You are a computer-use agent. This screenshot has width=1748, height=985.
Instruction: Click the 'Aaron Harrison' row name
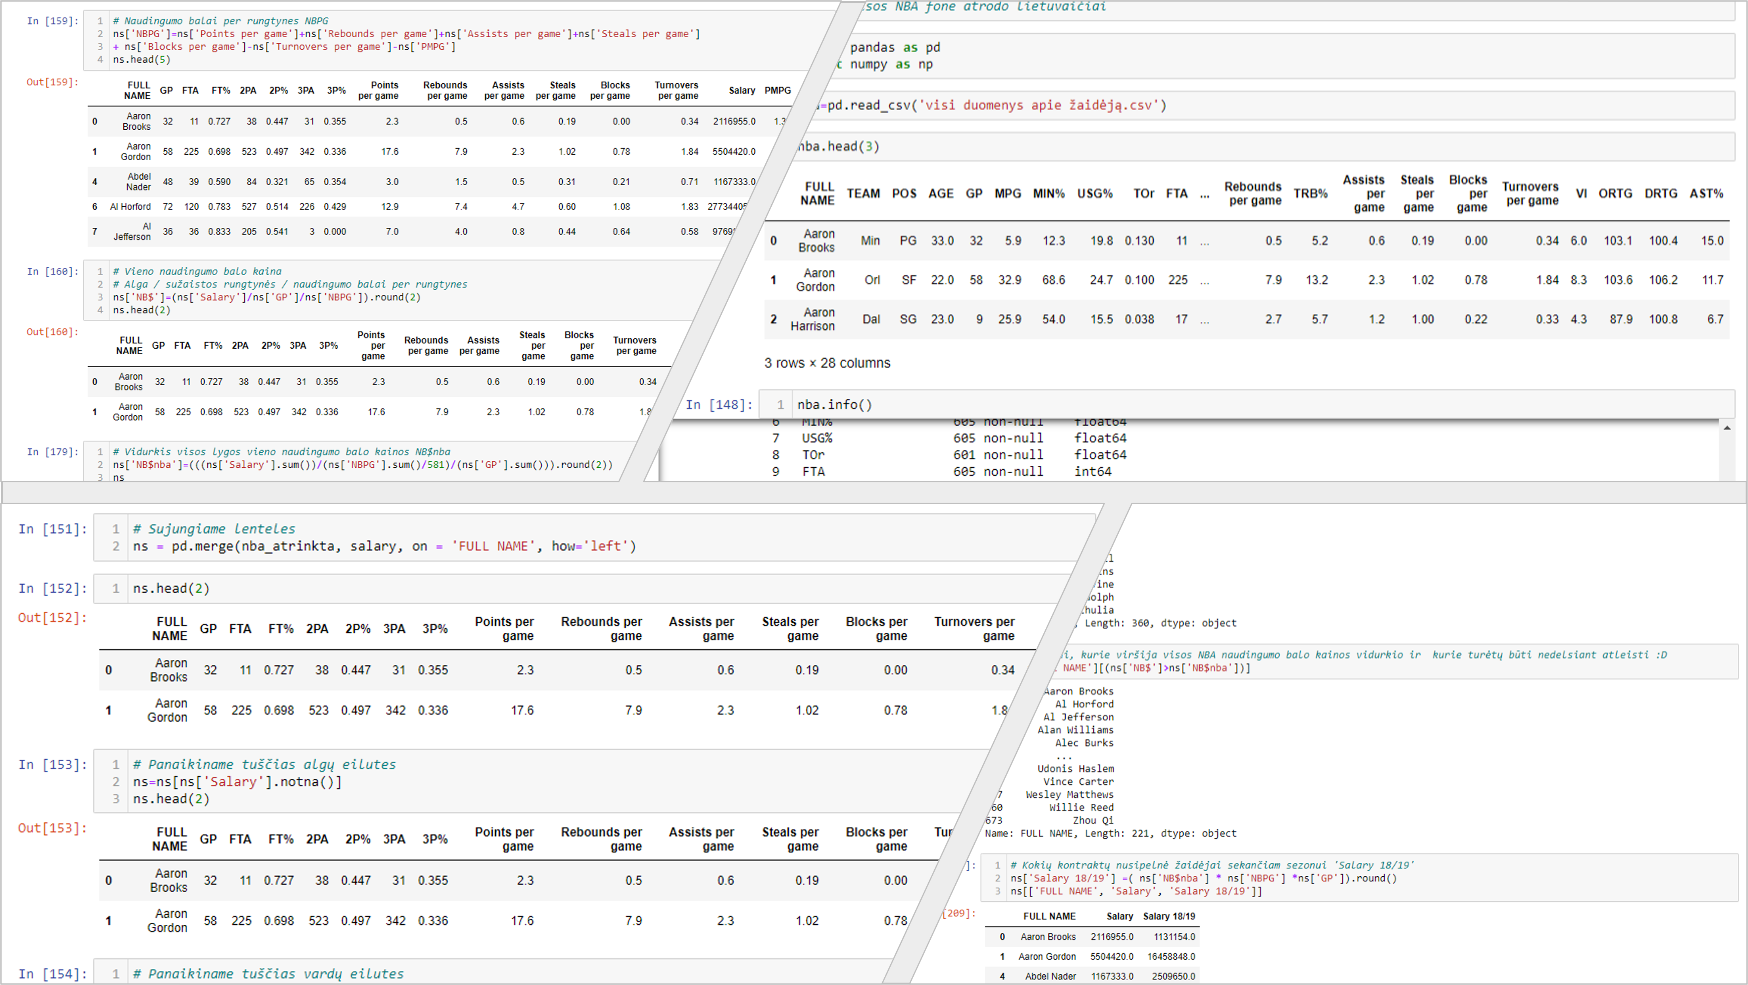pyautogui.click(x=813, y=319)
